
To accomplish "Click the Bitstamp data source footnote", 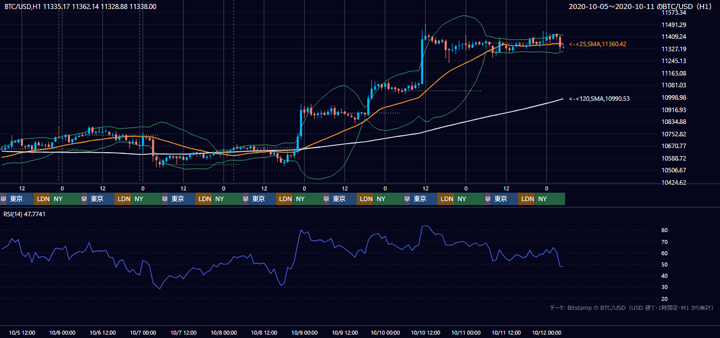I will (632, 308).
